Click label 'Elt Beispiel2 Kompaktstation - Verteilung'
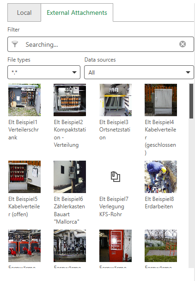Viewport: 195px width, 281px height. point(70,133)
